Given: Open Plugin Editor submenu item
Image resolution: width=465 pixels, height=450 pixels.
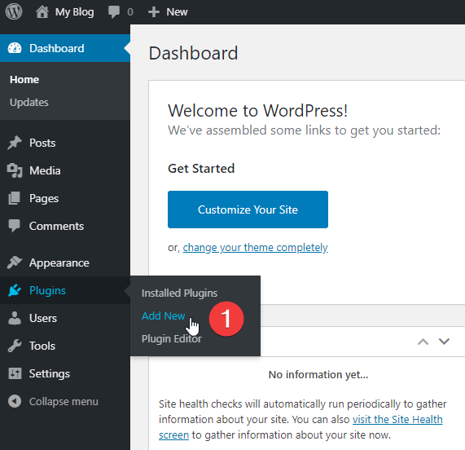Looking at the screenshot, I should pos(171,338).
